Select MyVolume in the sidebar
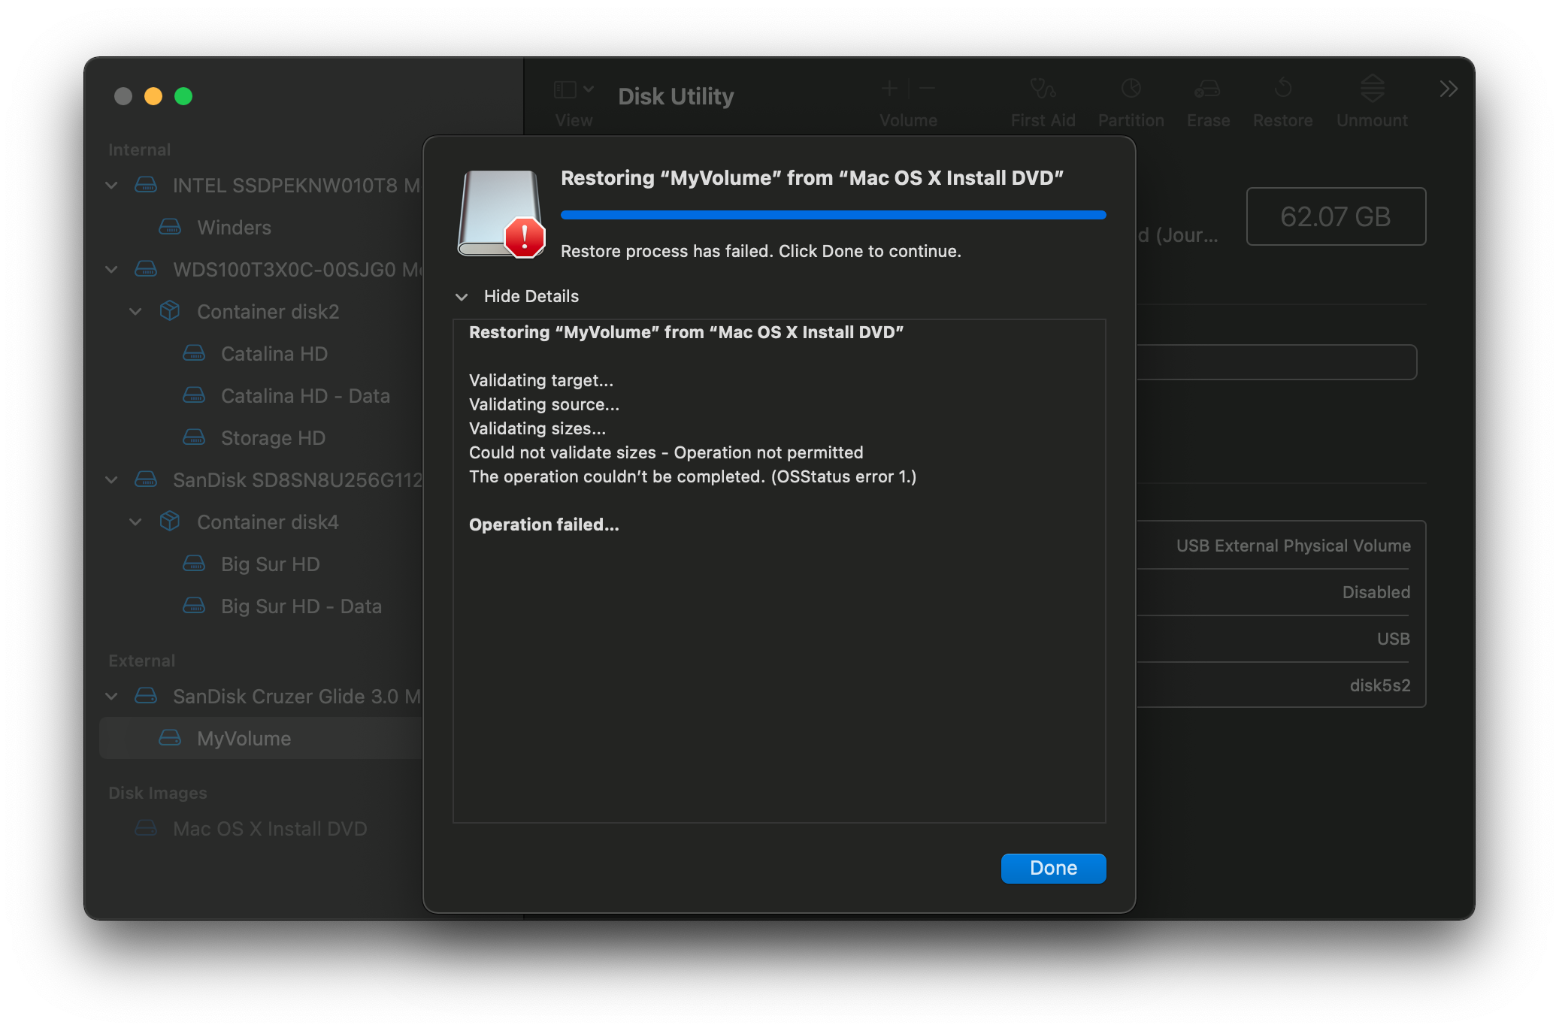This screenshot has height=1031, width=1559. [x=244, y=738]
